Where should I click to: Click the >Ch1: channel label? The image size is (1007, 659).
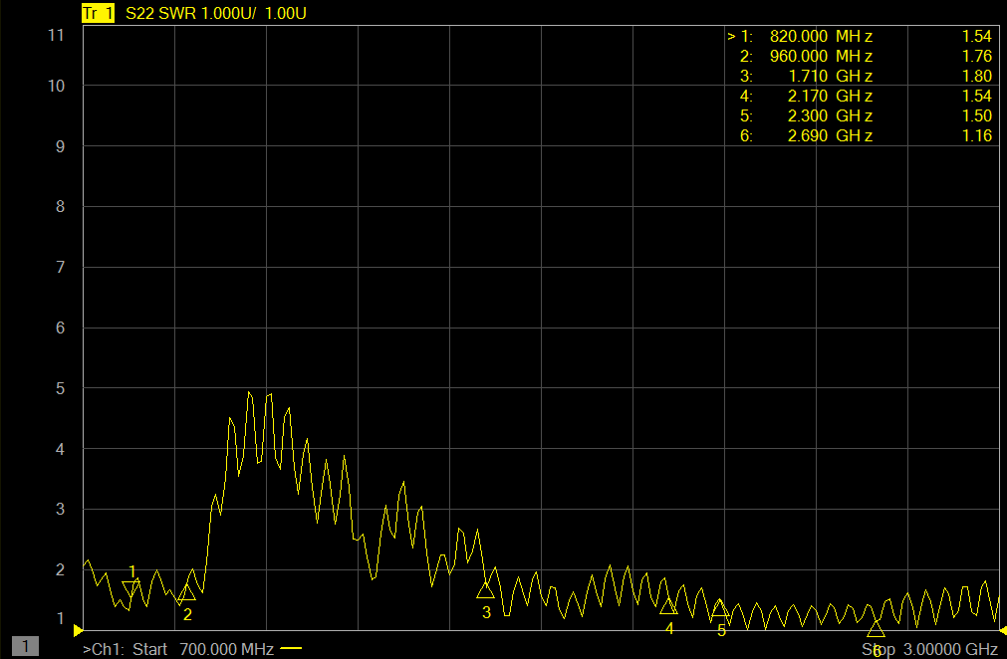(x=104, y=649)
